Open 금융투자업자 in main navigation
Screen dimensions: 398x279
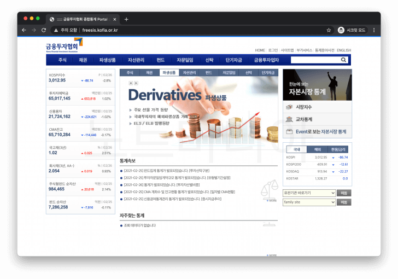[x=266, y=60]
